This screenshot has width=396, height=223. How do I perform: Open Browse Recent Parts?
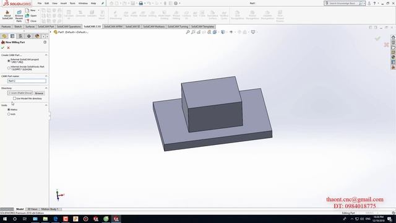(x=19, y=16)
